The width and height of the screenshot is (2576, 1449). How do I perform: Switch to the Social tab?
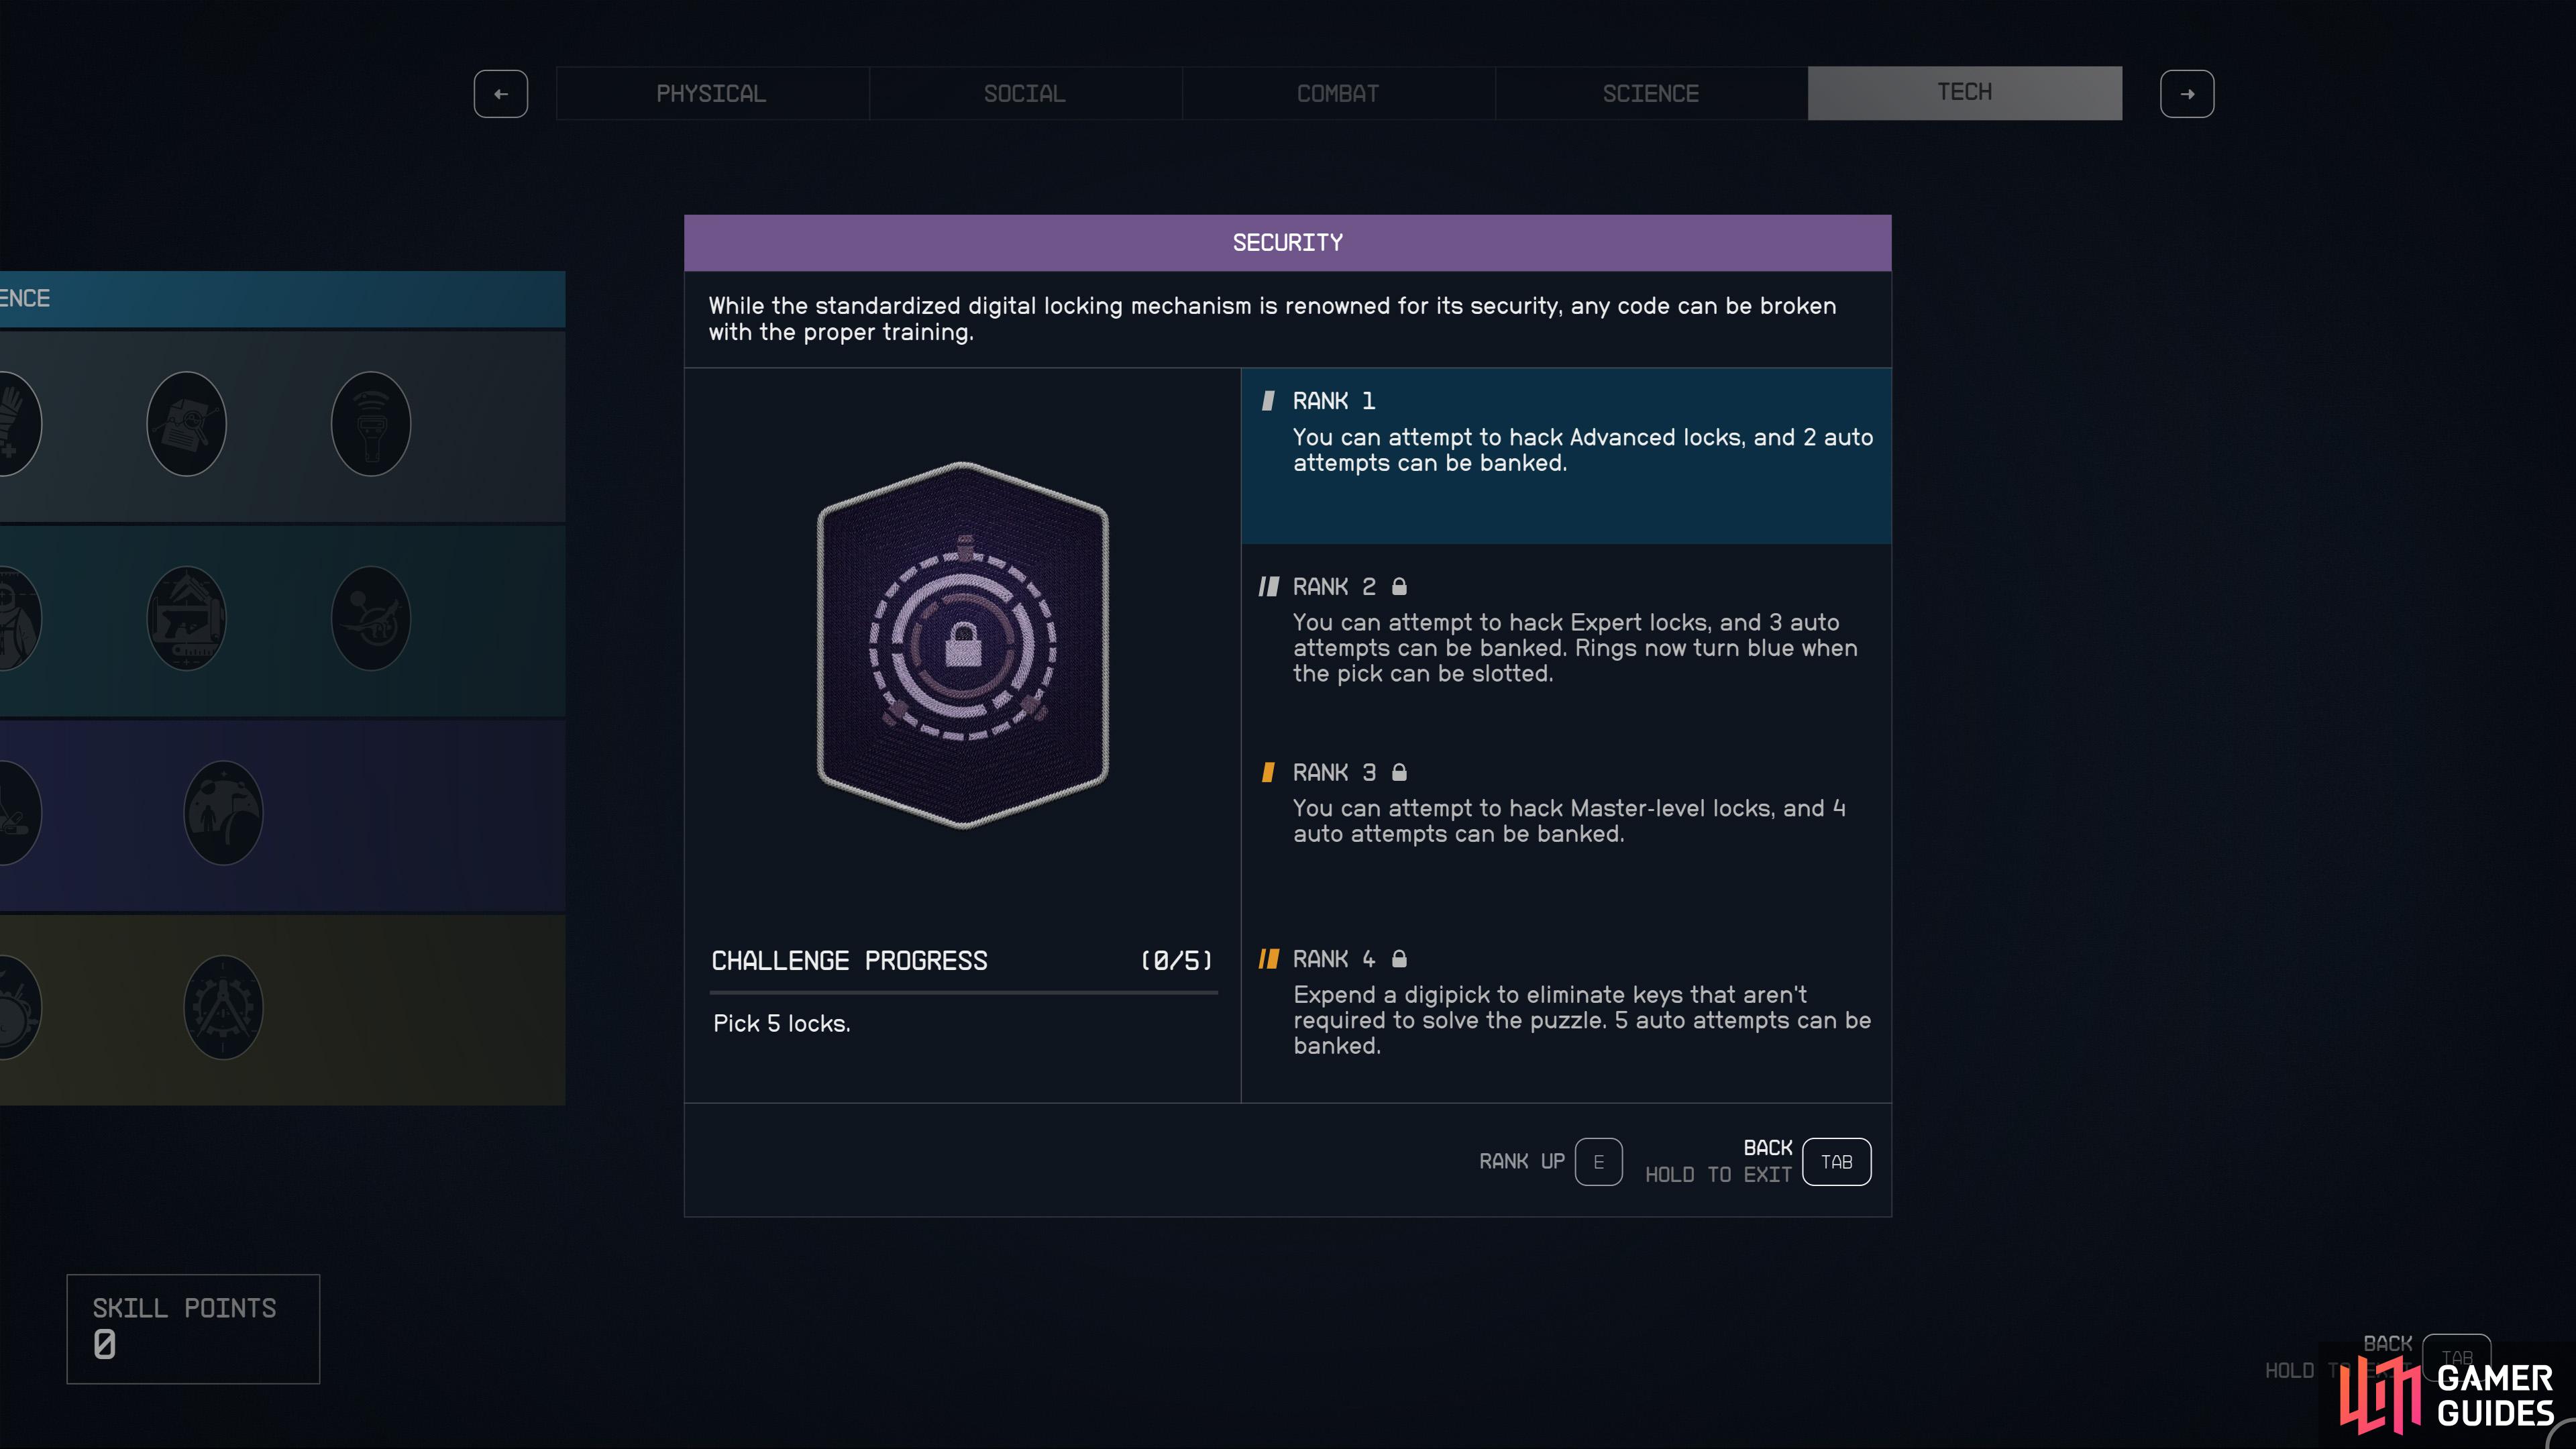(1025, 93)
